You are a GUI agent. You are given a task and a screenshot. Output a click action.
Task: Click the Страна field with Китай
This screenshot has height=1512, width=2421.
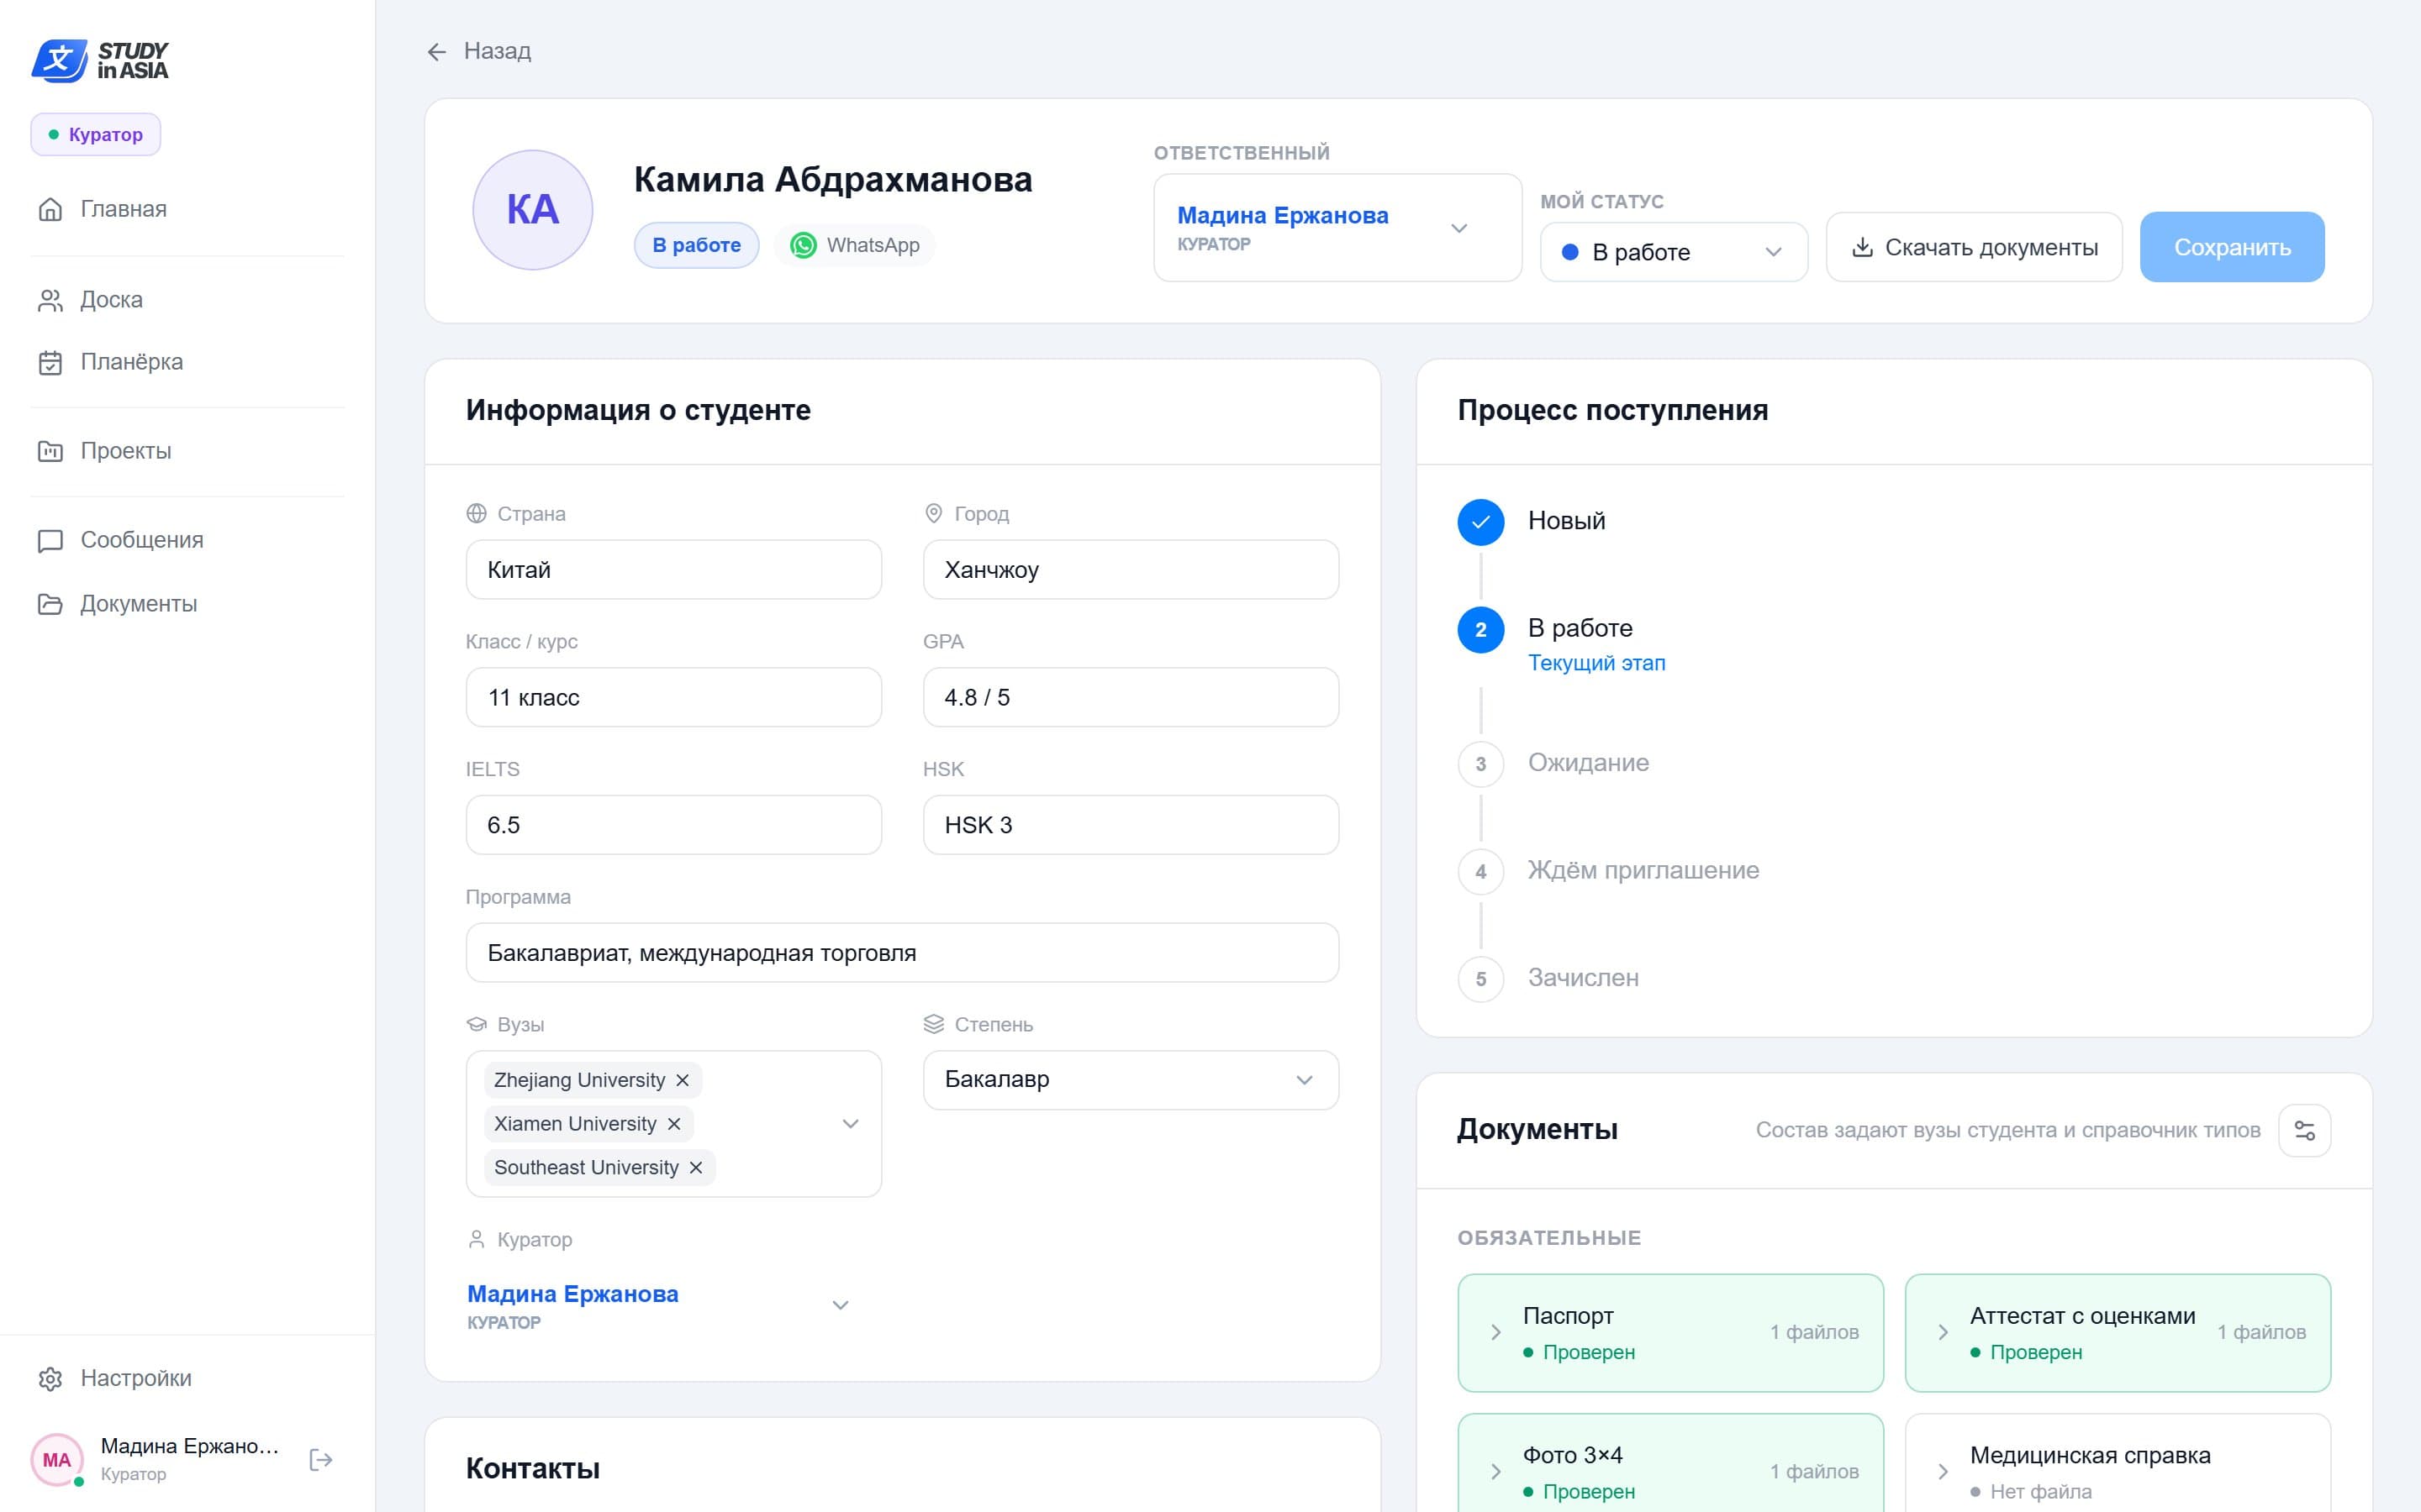coord(673,570)
